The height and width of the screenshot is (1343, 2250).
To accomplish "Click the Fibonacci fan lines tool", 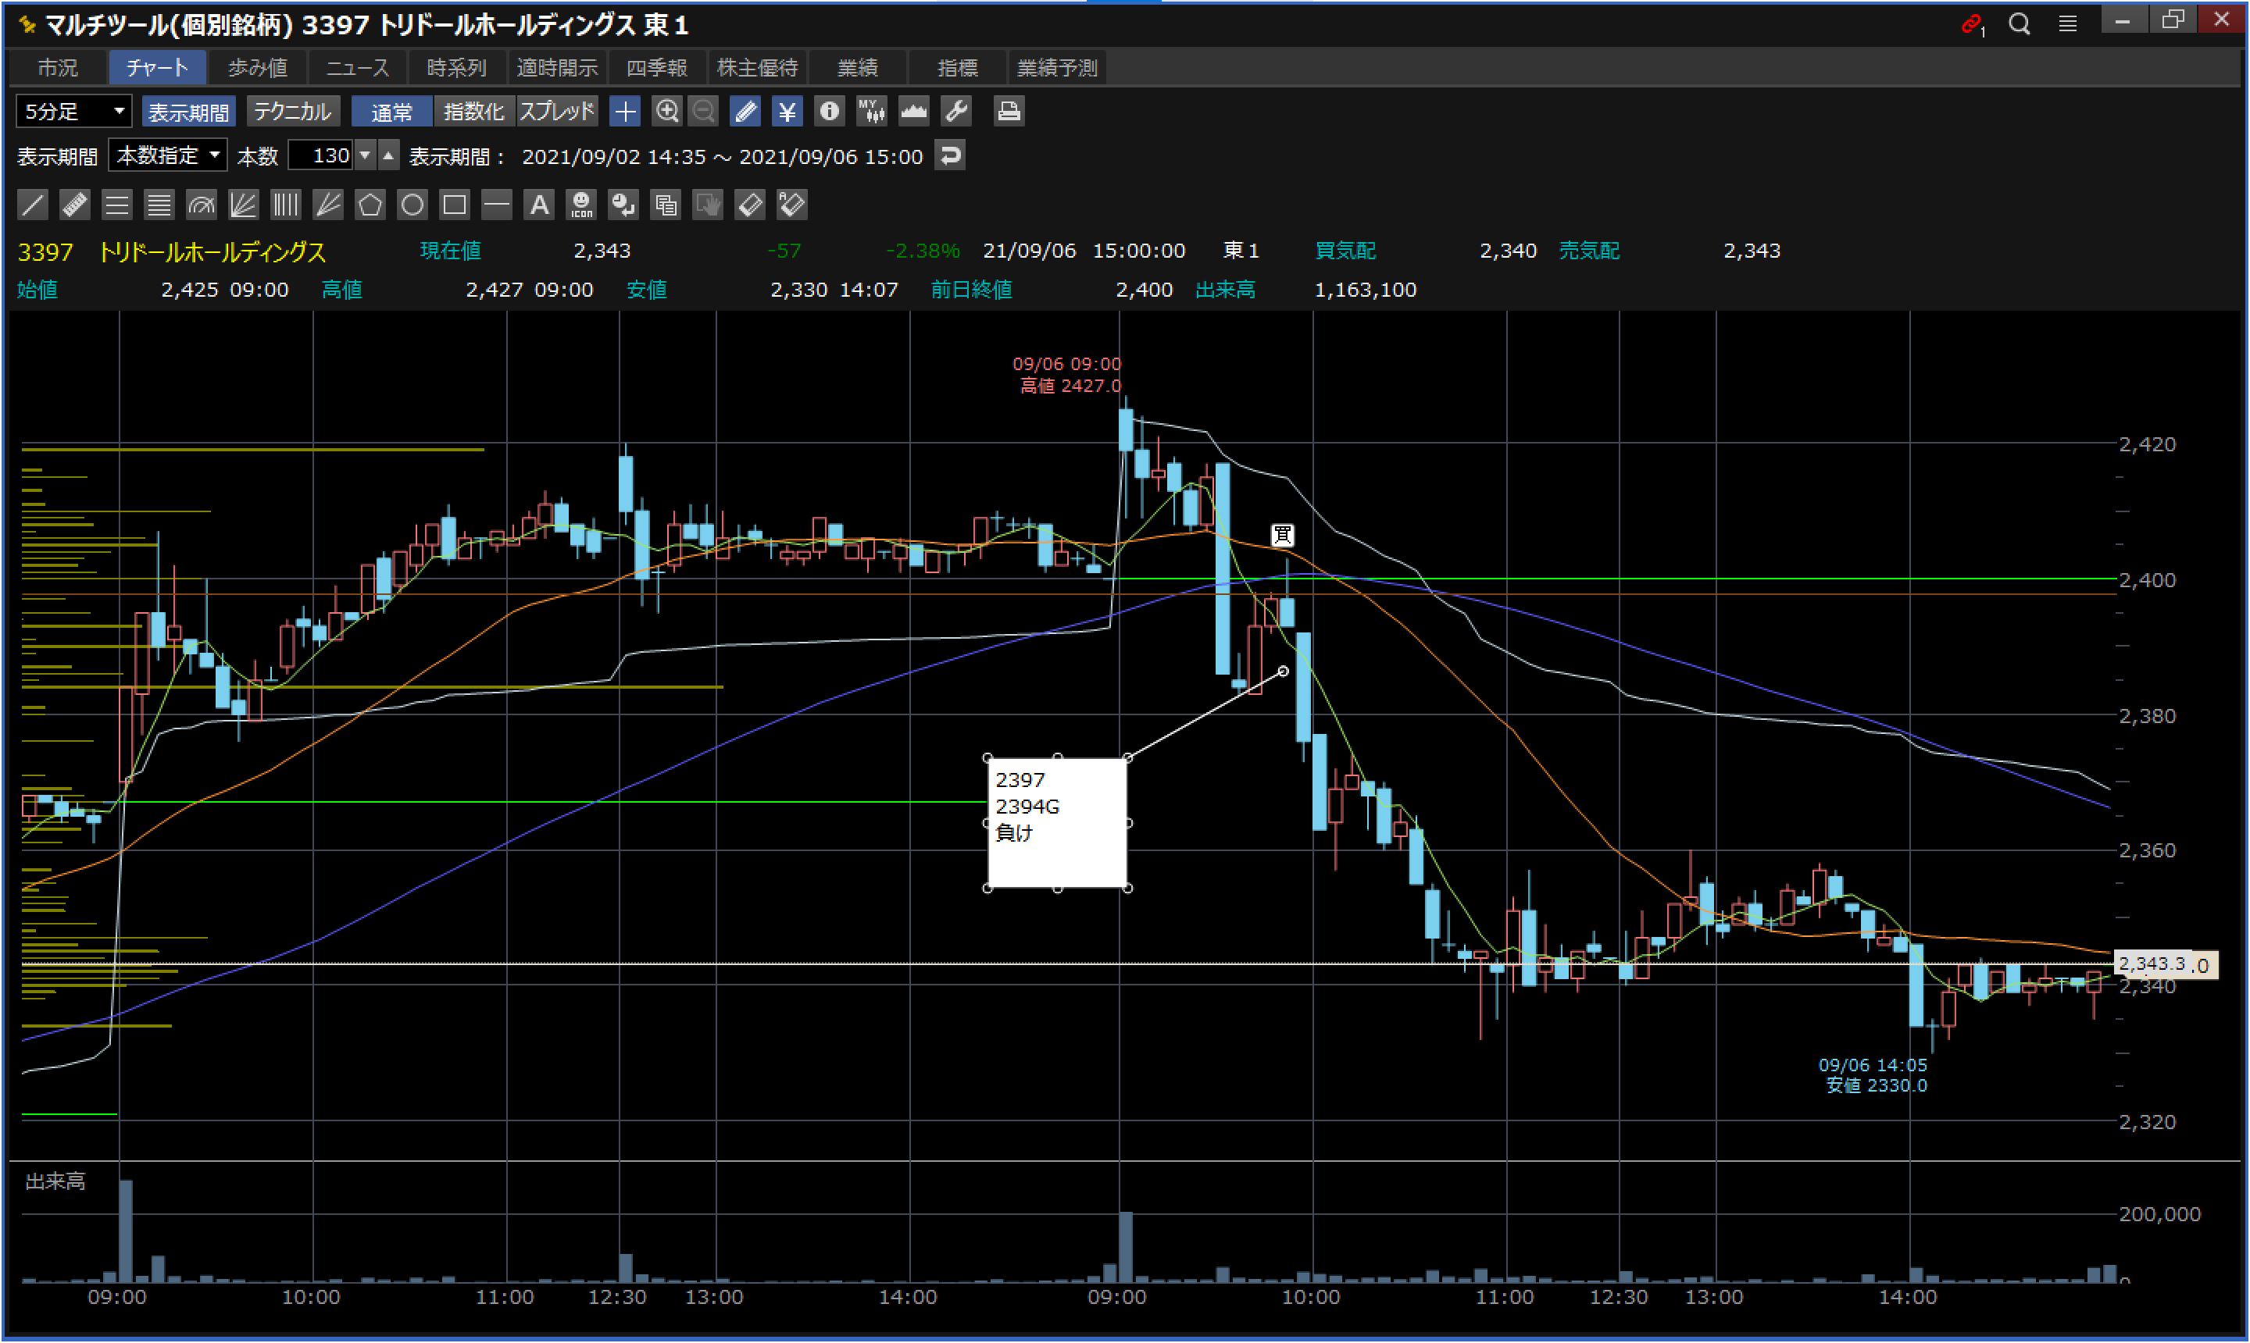I will tap(243, 205).
